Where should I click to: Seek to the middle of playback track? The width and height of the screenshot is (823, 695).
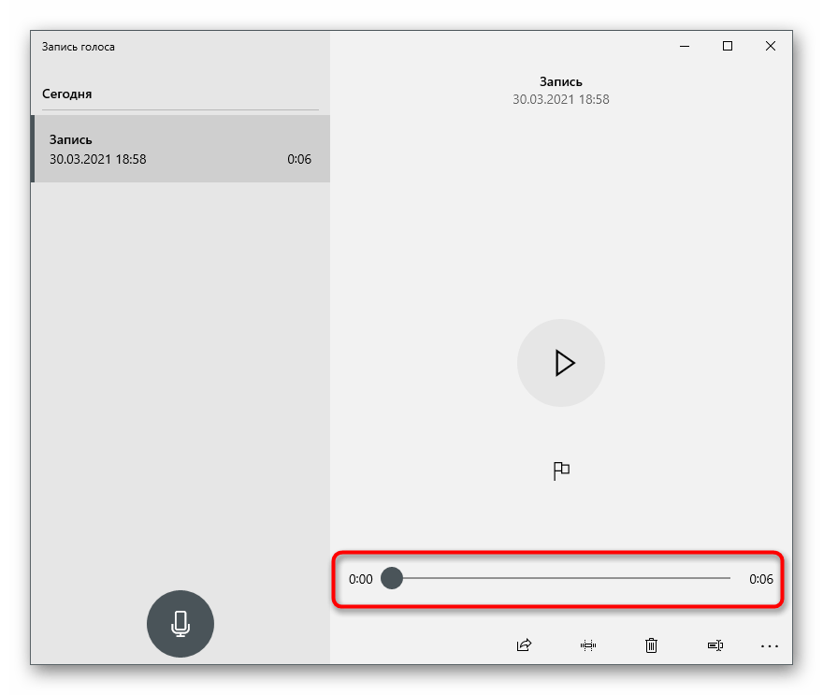point(561,578)
